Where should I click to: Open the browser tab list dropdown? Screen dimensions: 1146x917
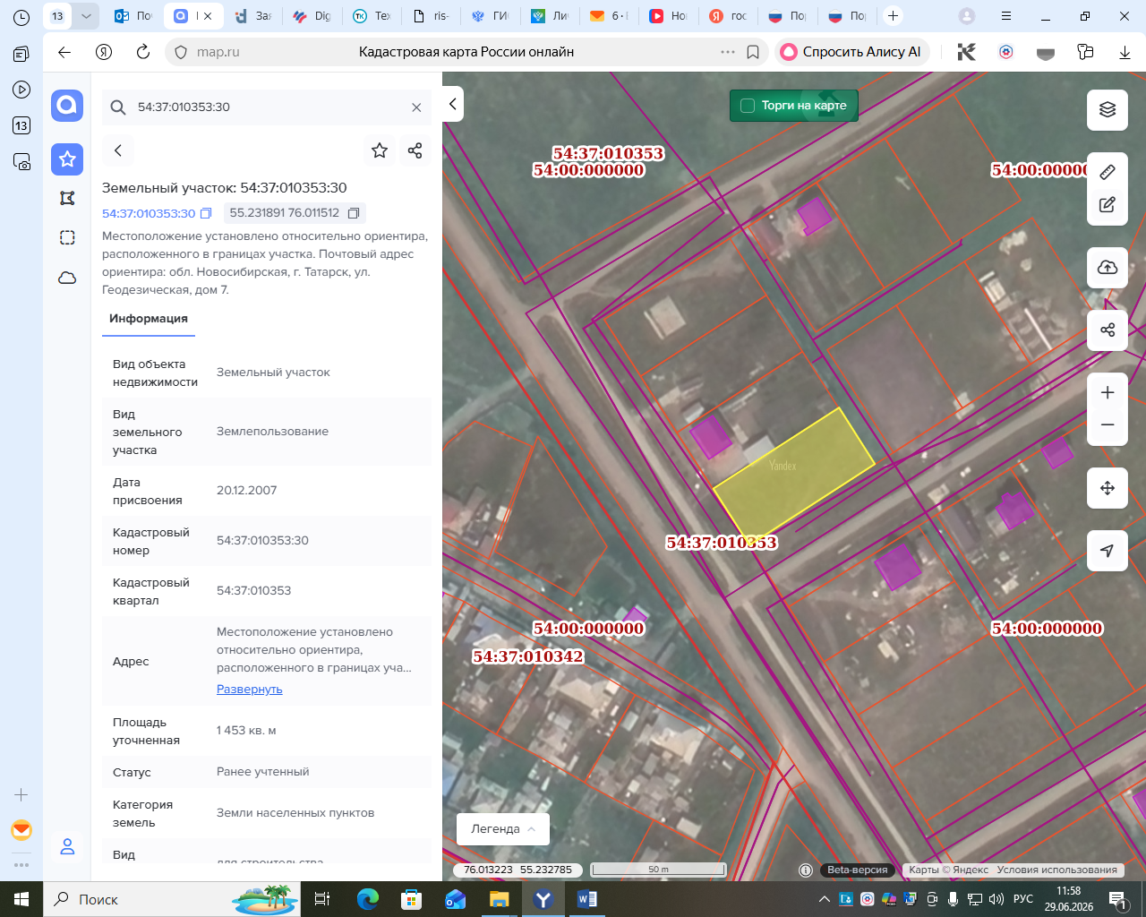(x=86, y=16)
